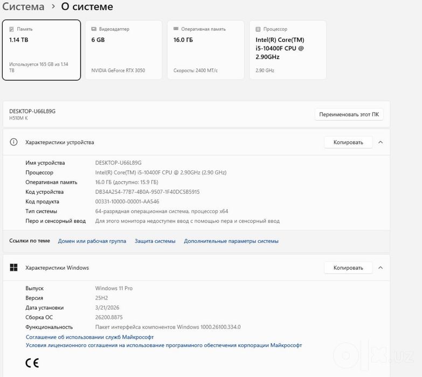Copy device specifications with Копировать
This screenshot has width=422, height=377.
(x=348, y=142)
